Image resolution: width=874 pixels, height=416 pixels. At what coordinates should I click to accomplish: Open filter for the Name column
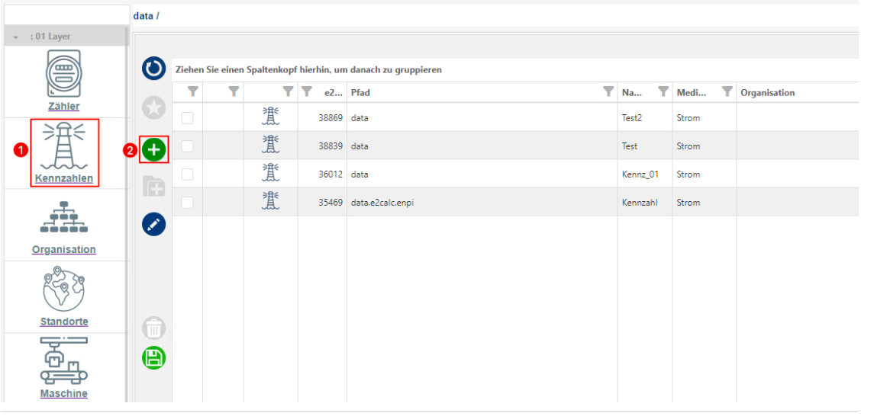(x=663, y=92)
